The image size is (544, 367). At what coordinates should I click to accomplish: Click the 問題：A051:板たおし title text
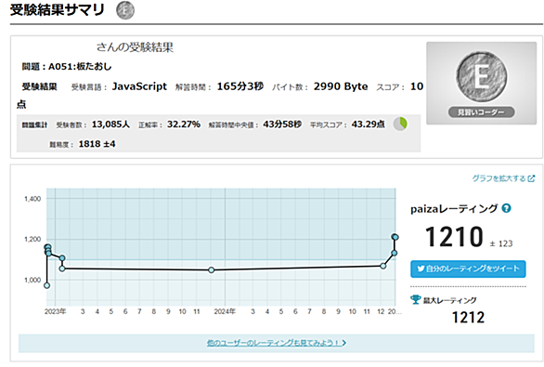[67, 66]
